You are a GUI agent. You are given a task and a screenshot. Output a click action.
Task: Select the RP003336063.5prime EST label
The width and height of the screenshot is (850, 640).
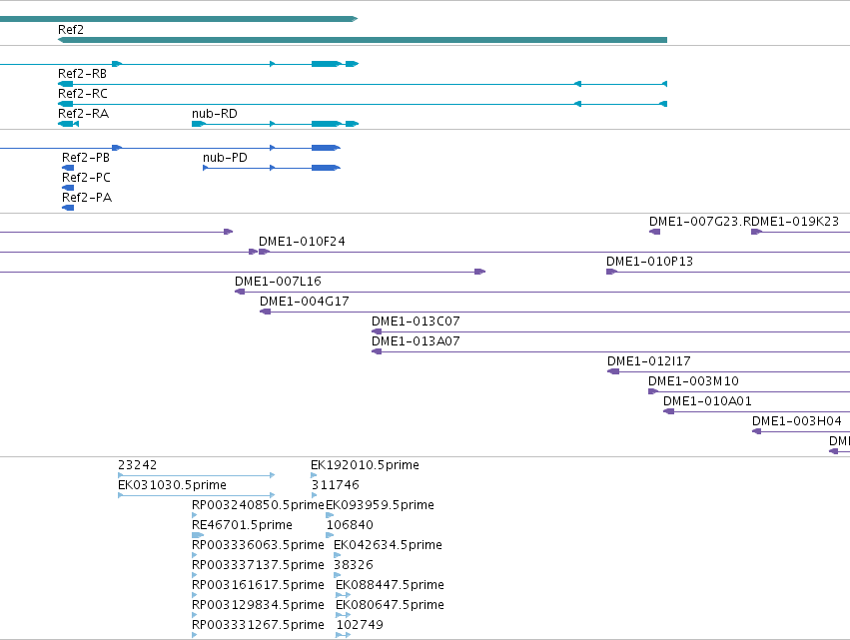(258, 546)
